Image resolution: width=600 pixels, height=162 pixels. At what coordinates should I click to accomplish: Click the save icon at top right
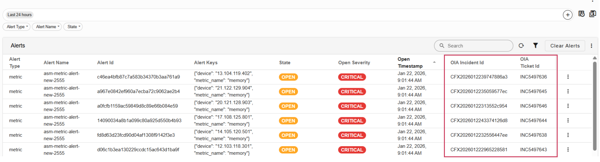pos(593,14)
